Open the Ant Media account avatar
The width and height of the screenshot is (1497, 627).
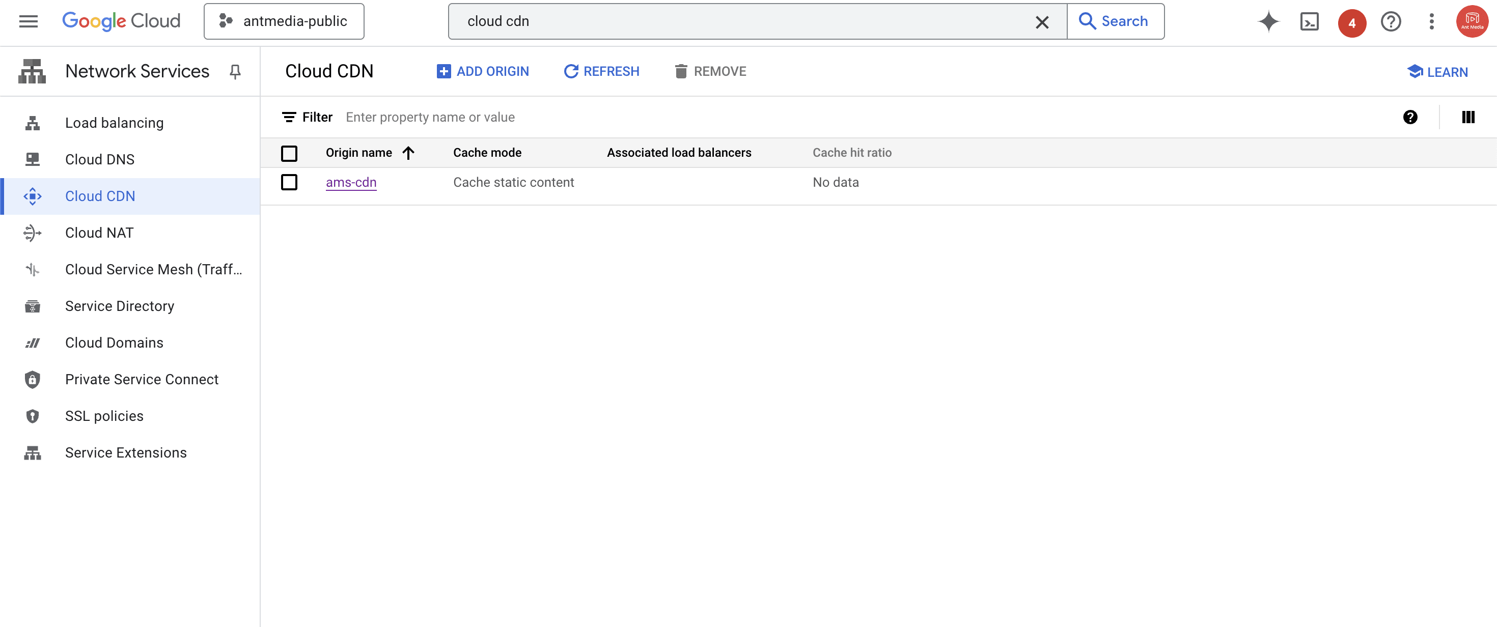[x=1472, y=22]
